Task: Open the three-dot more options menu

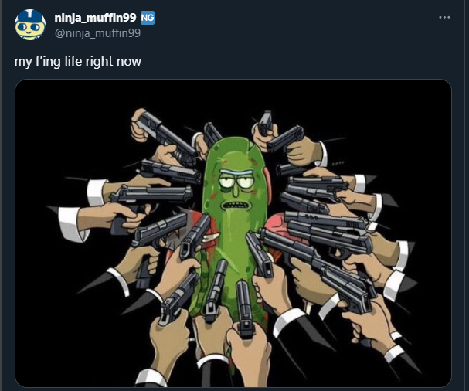Action: coord(444,17)
